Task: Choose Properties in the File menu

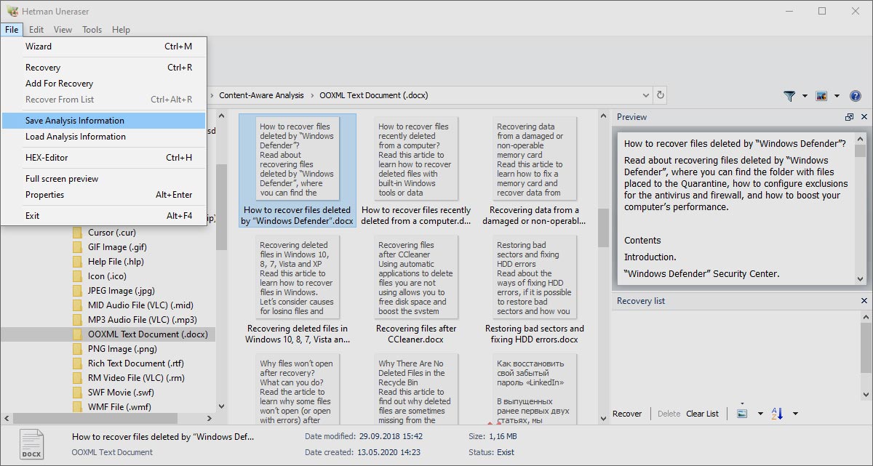Action: [104, 195]
